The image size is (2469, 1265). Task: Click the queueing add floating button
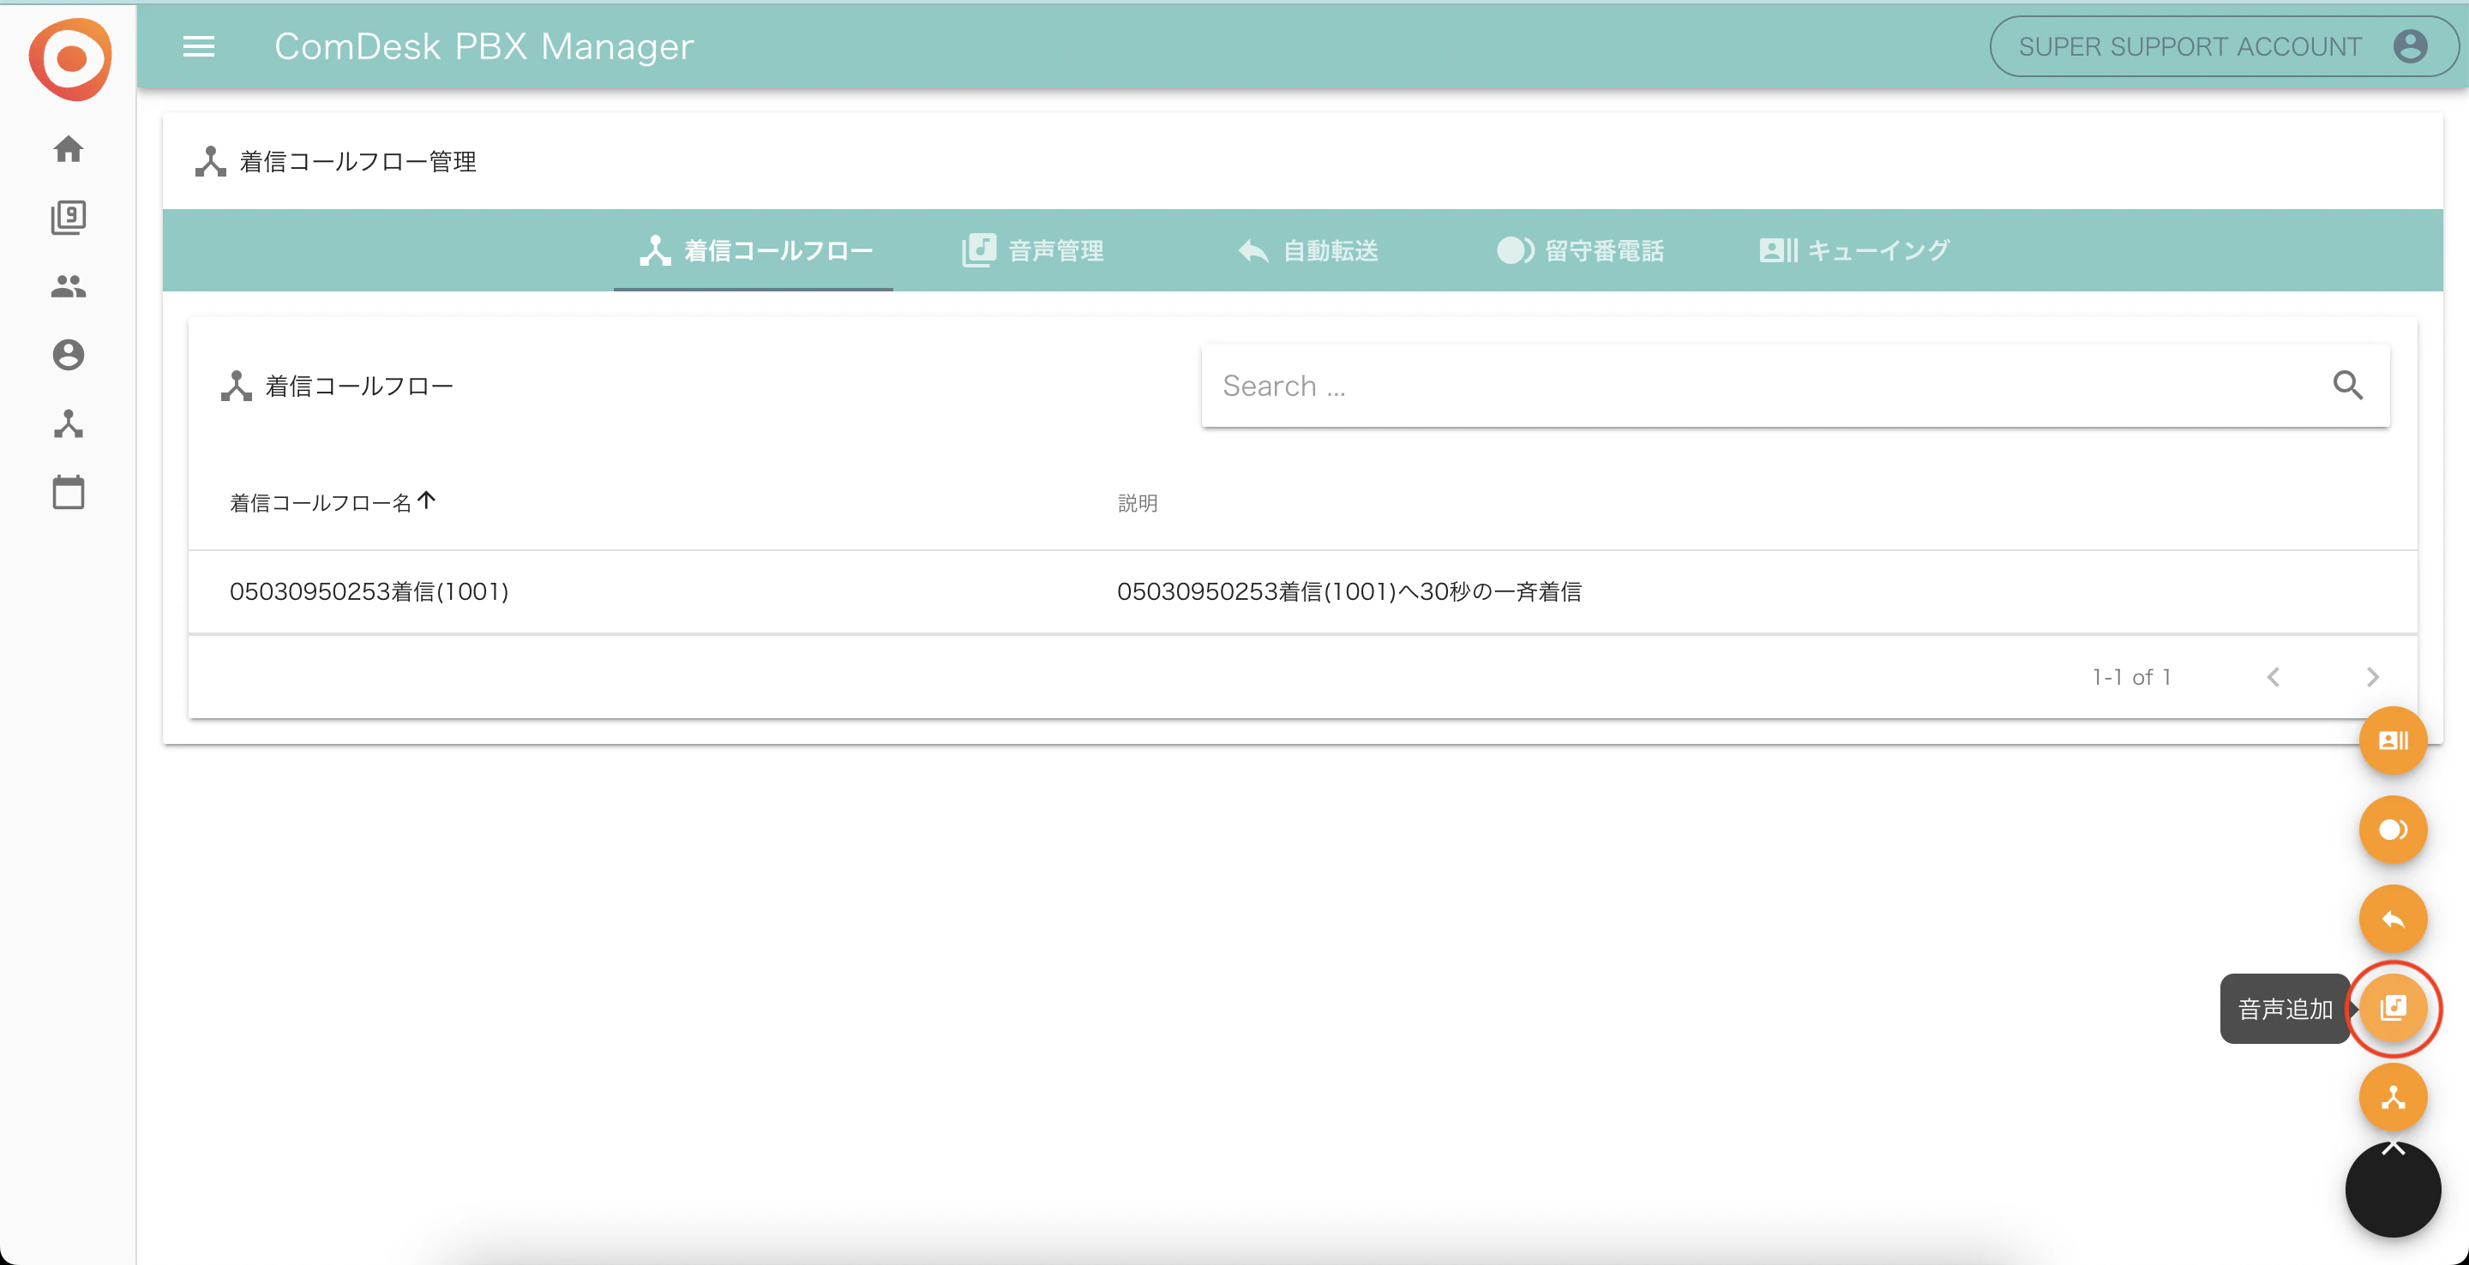2393,740
